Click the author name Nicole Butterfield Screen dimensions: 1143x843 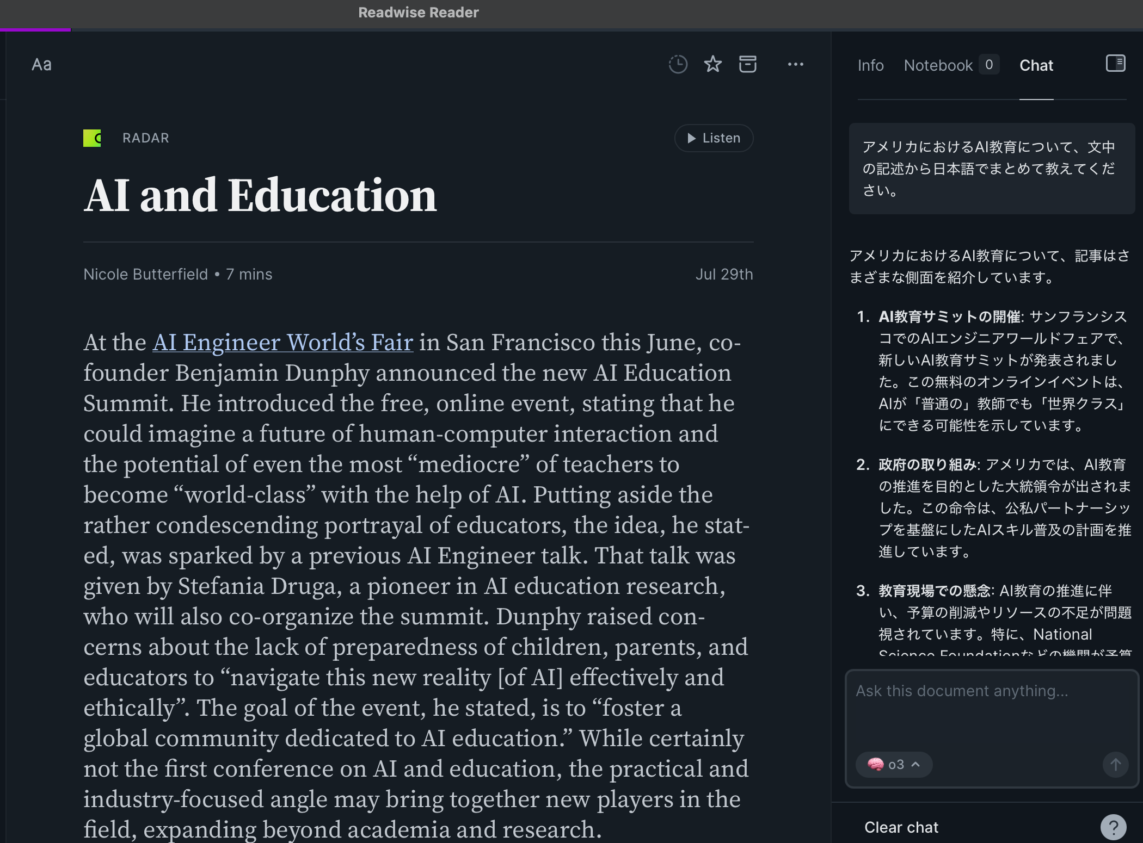point(145,274)
